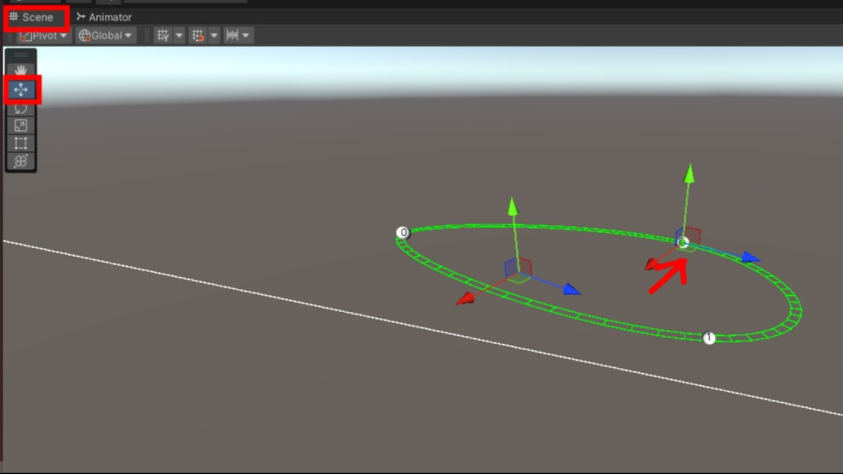Expand the grid visibility options arrow
843x474 pixels.
[179, 36]
